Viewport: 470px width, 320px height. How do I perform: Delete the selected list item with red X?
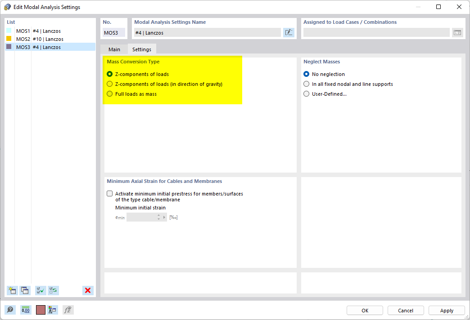[x=88, y=290]
